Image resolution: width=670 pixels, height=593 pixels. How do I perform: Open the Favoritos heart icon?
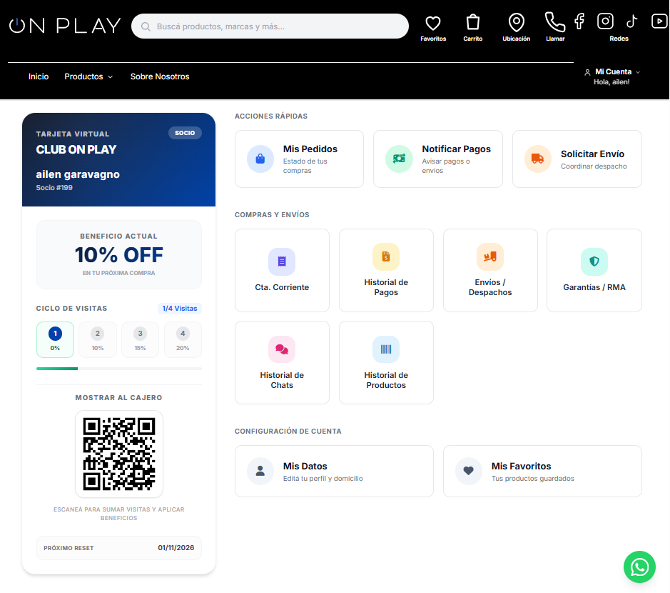point(433,23)
